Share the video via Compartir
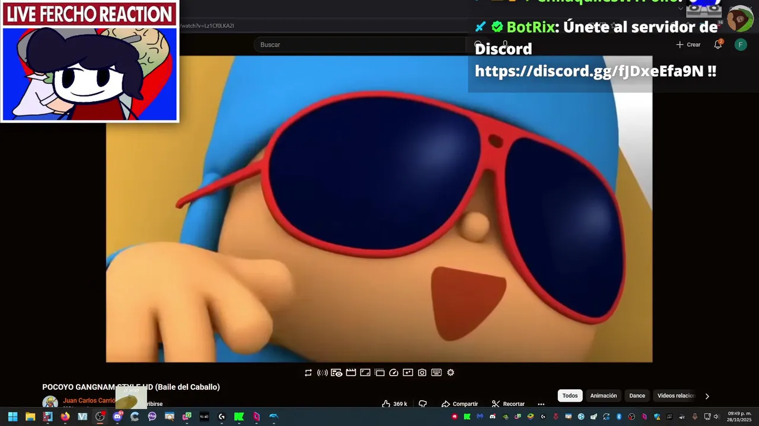 tap(460, 404)
